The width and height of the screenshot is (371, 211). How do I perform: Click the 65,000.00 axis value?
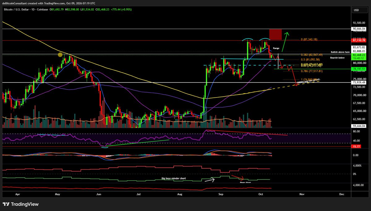point(359,111)
